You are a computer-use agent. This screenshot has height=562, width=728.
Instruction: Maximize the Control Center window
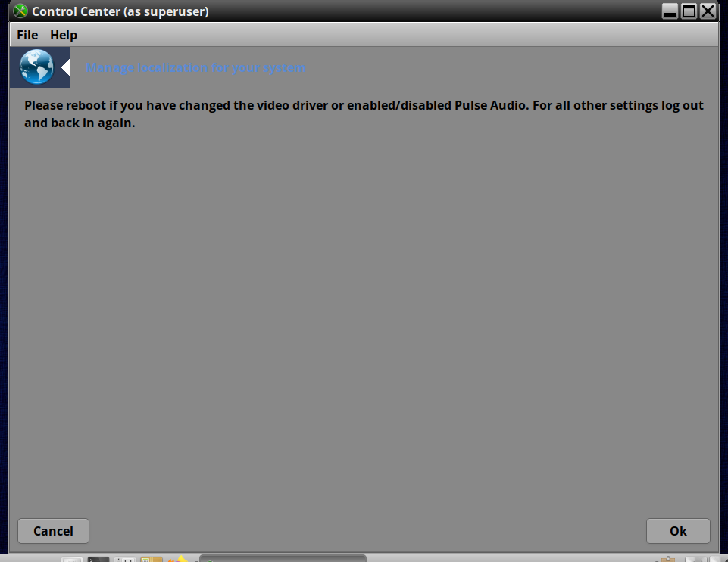click(x=689, y=11)
